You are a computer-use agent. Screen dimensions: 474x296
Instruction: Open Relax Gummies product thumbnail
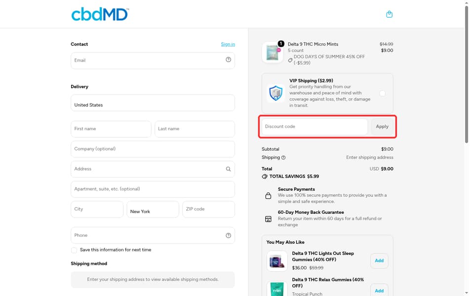pos(277,289)
